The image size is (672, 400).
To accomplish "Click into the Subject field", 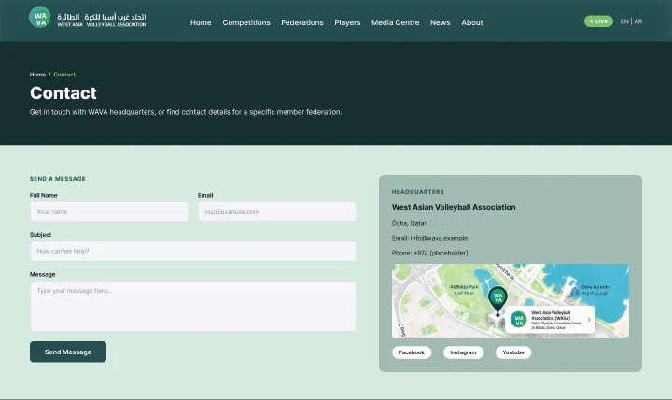I will tap(193, 252).
